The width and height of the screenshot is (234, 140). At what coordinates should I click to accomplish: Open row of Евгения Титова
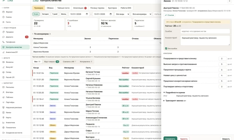point(97,73)
